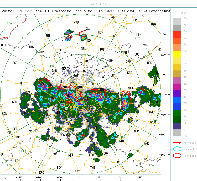Click the PIL station label
The width and height of the screenshot is (197, 181).
click(x=33, y=64)
